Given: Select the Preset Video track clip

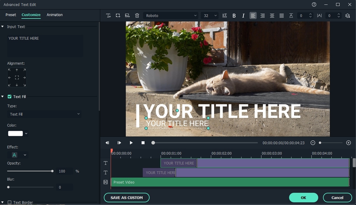Looking at the screenshot, I should click(230, 182).
